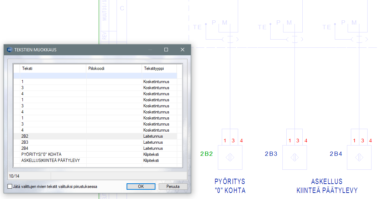Click the 2B4 sensor symbol in drawing
Screen dimensions: 379x199
(x=359, y=157)
